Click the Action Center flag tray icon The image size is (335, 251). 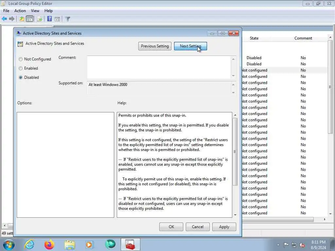tap(286, 245)
